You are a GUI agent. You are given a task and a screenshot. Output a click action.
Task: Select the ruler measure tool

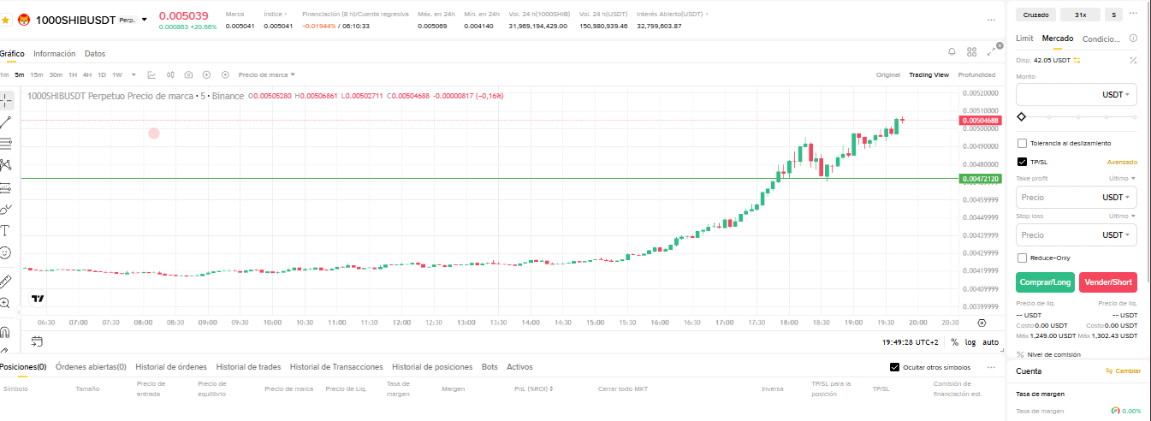coord(5,281)
